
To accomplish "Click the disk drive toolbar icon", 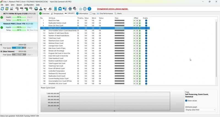I will (36, 9).
